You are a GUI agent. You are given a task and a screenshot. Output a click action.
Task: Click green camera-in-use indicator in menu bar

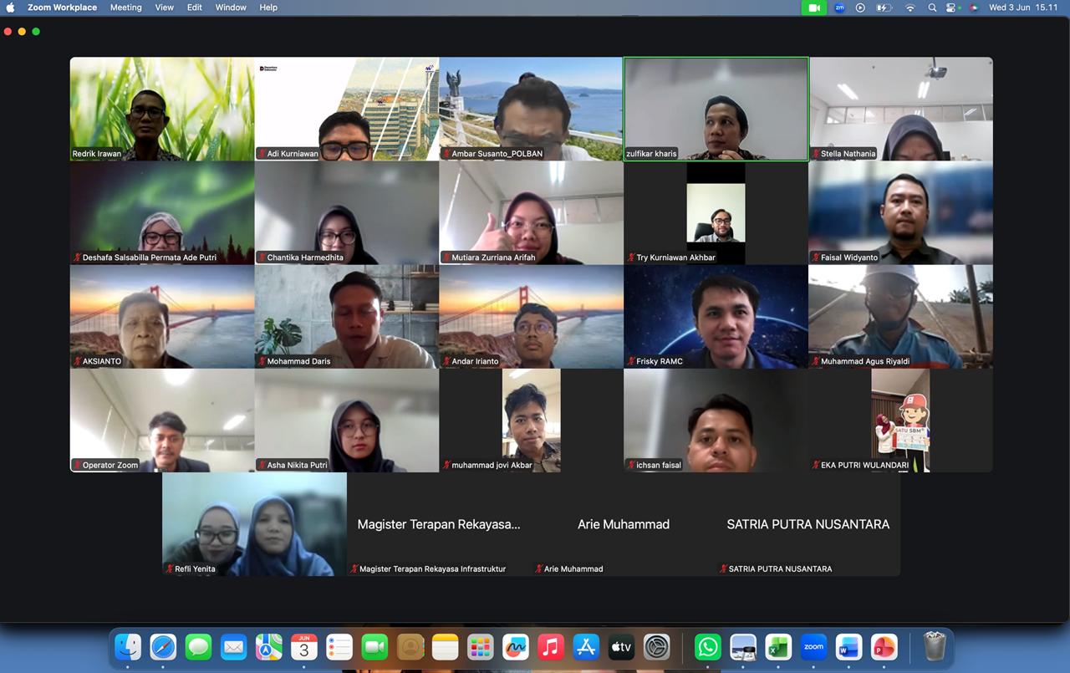point(814,8)
